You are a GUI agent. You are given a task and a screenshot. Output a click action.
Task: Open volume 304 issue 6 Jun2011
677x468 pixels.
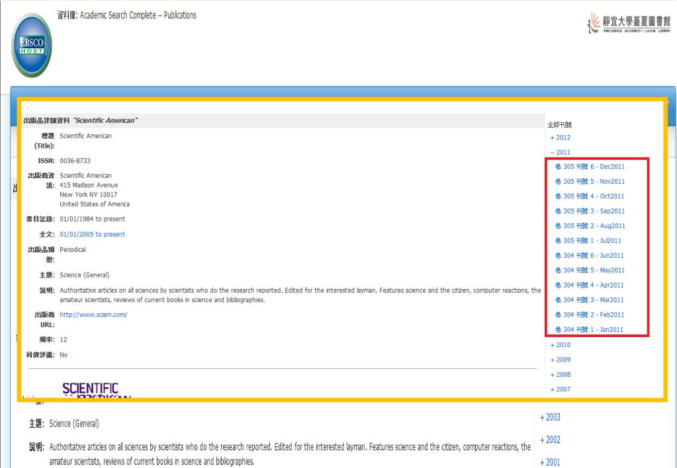(x=590, y=255)
